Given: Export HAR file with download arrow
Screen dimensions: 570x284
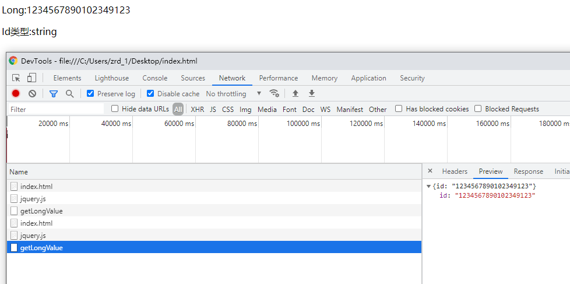Looking at the screenshot, I should click(312, 94).
